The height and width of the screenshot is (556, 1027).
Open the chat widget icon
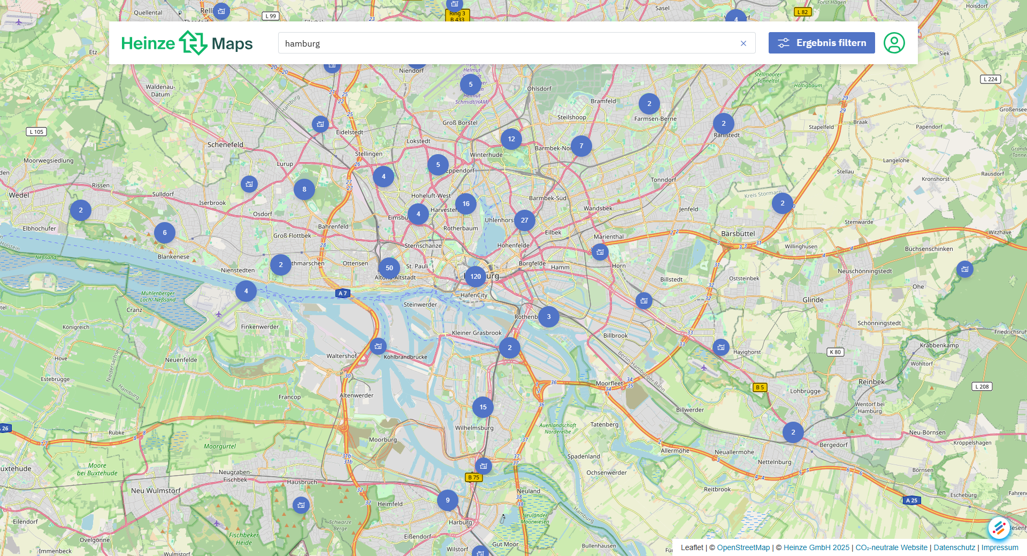[999, 528]
